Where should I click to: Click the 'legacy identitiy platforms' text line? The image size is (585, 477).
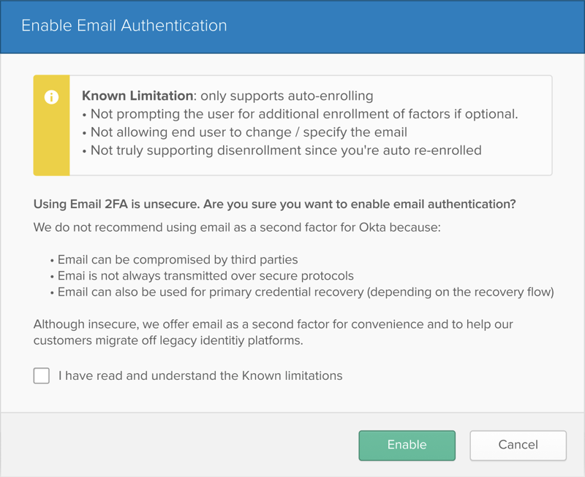[168, 340]
